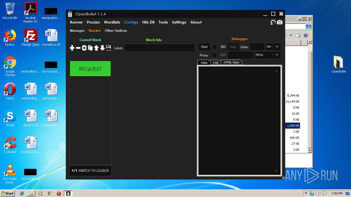Viewport: 351px width, 197px height.
Task: Open the Tools menu
Action: coord(163,22)
